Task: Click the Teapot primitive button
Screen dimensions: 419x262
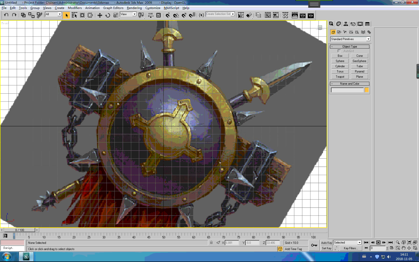Action: tap(340, 77)
